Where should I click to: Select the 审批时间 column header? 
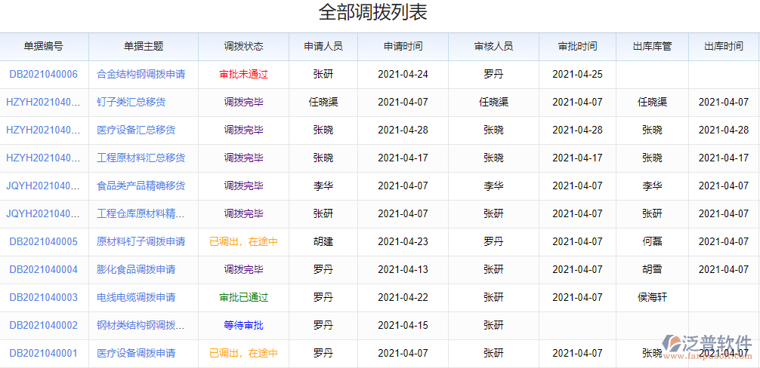coord(577,47)
